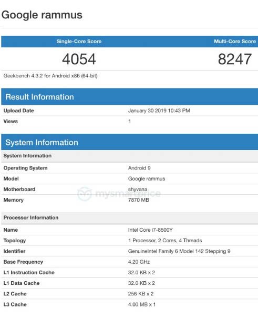
Task: Click the Motherboard label
Action: 19,189
